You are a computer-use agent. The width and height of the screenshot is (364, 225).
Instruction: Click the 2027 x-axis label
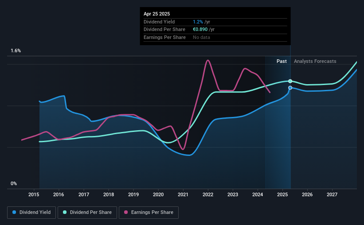coord(332,194)
